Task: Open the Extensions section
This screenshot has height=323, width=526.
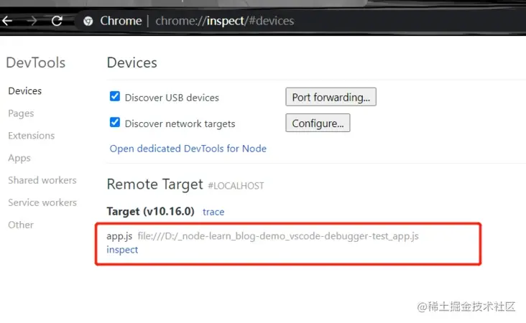Action: coord(31,136)
